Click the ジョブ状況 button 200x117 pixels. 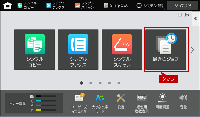click(183, 6)
